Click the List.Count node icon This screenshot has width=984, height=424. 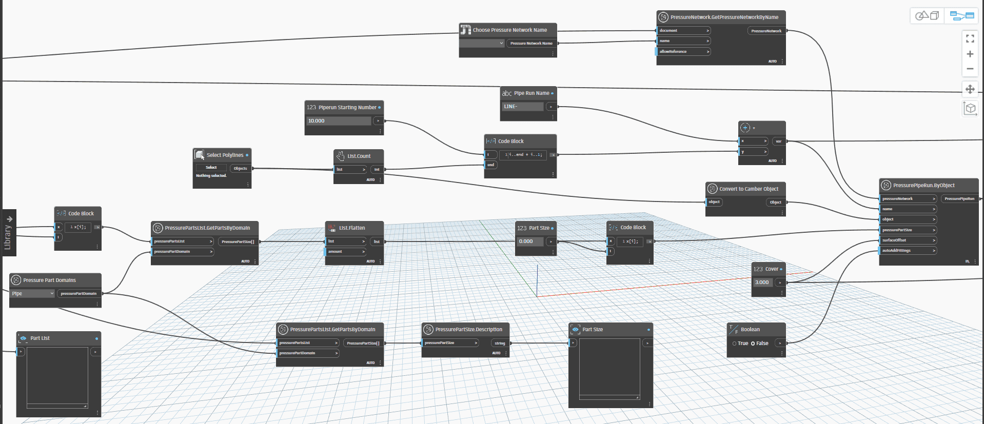point(340,155)
